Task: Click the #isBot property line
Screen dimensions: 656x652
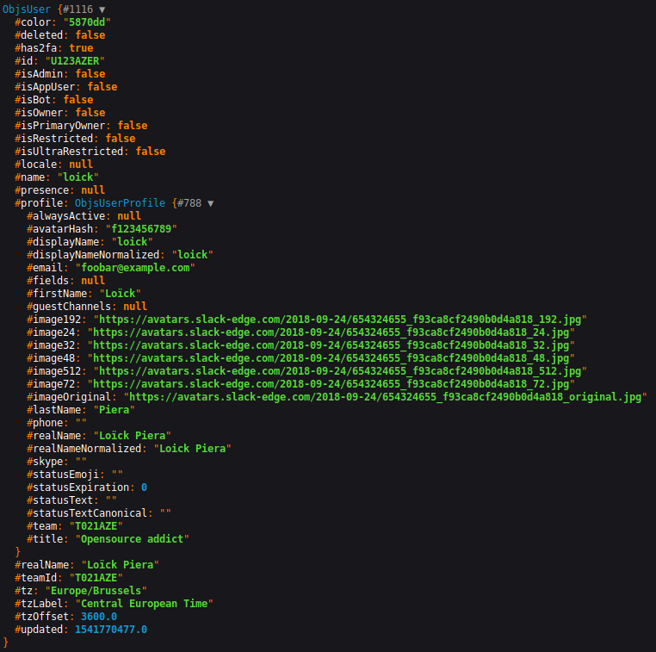Action: pos(54,100)
